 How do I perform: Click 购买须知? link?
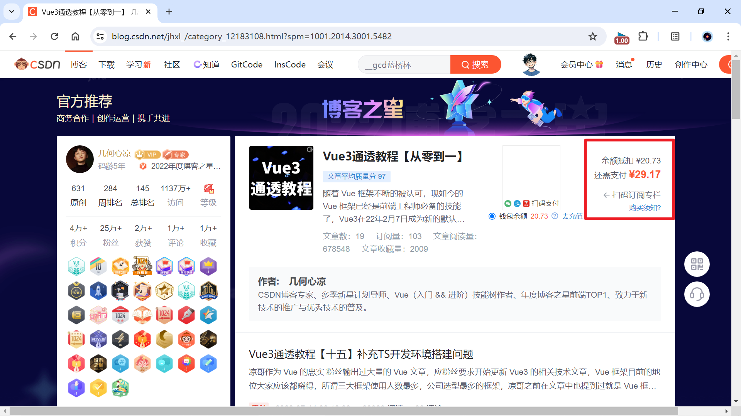(645, 208)
